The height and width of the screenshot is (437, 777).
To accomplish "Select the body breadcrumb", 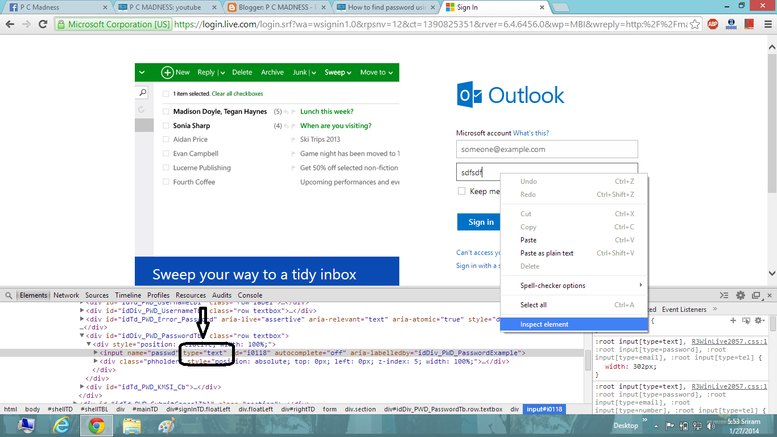I will pos(32,409).
